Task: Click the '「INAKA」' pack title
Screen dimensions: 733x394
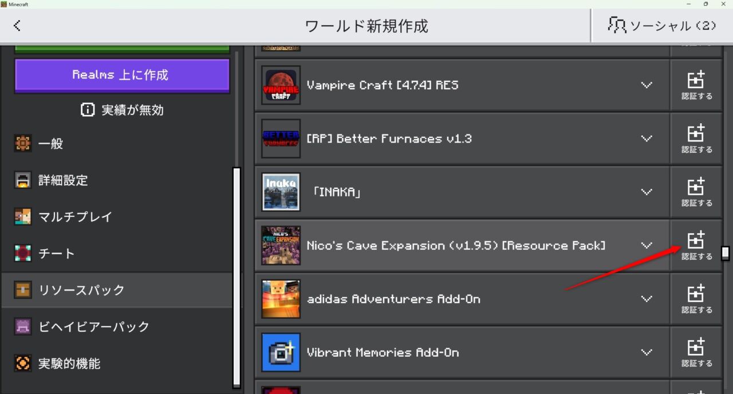Action: [x=337, y=192]
